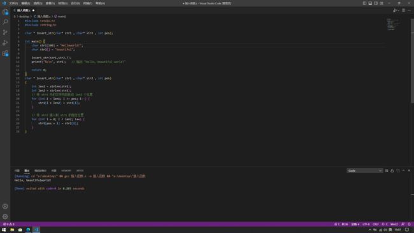
Task: Click the network icon in system tray
Action: coord(380,230)
